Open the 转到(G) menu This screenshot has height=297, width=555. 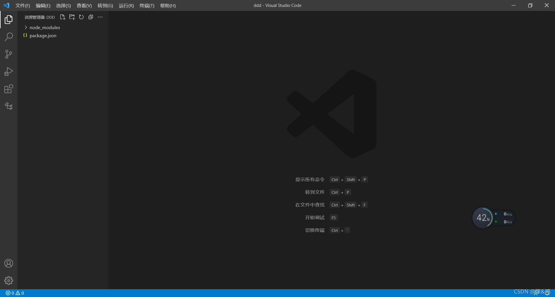point(105,5)
